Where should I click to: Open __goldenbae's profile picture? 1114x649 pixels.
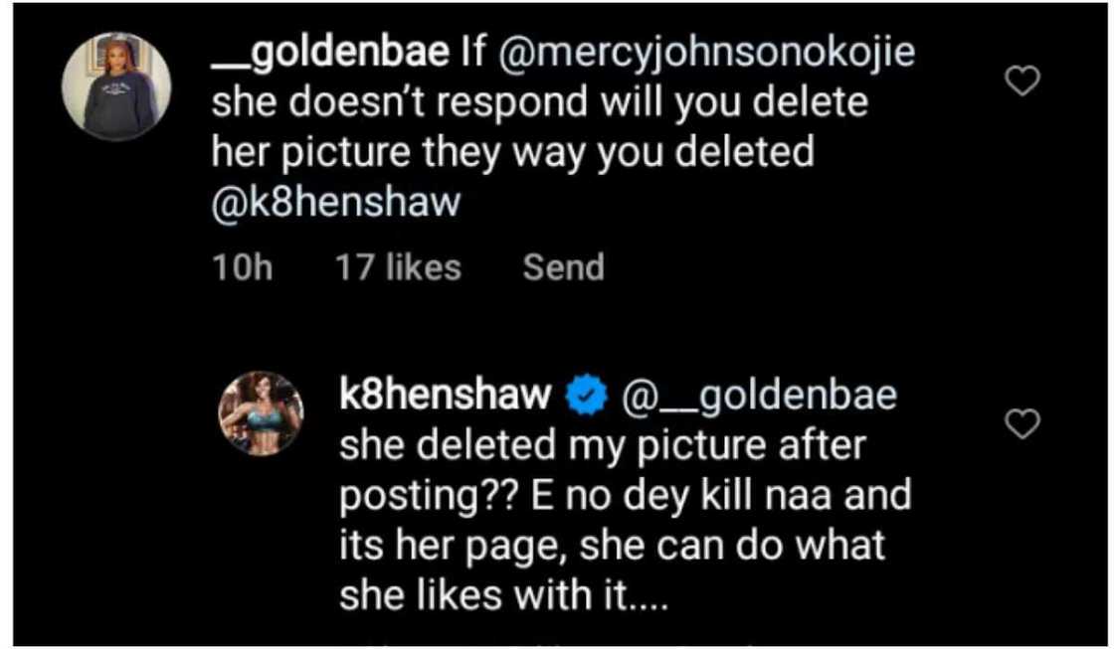tap(115, 84)
